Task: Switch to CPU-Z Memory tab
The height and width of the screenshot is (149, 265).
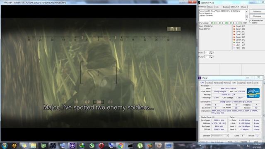Action: (227, 83)
